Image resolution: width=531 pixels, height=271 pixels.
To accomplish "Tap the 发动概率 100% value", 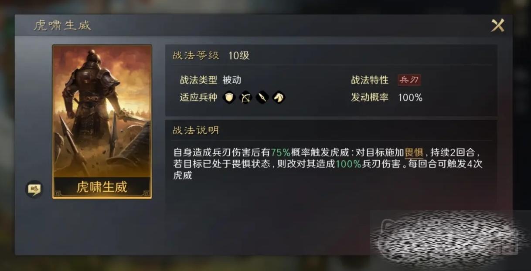I will (x=410, y=98).
